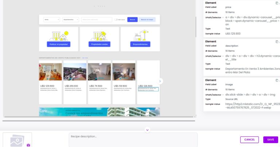Click the blue Buscar button

(x=132, y=20)
